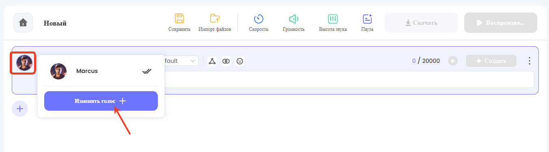Click the double checkmark next to Marcus
The image size is (549, 152).
tap(146, 71)
